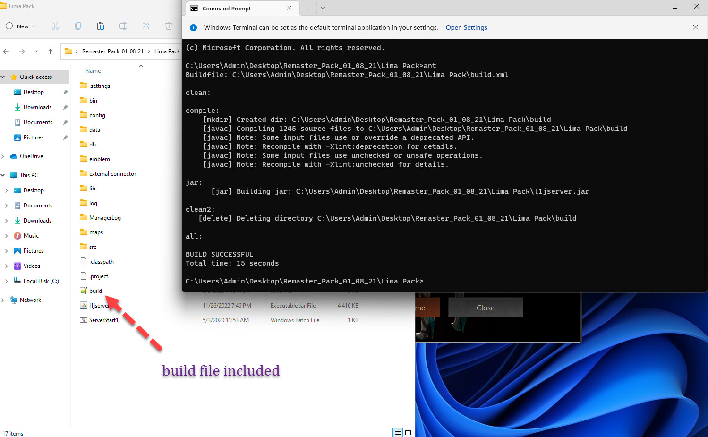The width and height of the screenshot is (708, 437).
Task: Expand Documents under This PC
Action: pos(6,206)
